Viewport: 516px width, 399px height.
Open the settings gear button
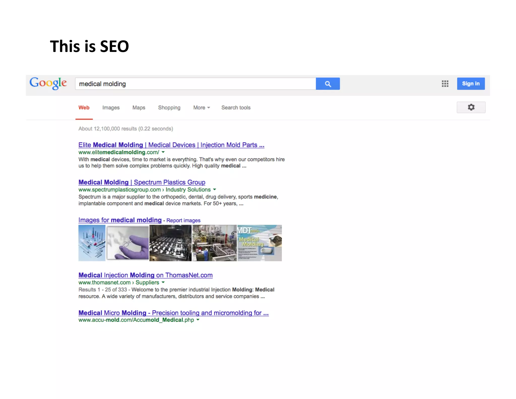click(x=471, y=107)
